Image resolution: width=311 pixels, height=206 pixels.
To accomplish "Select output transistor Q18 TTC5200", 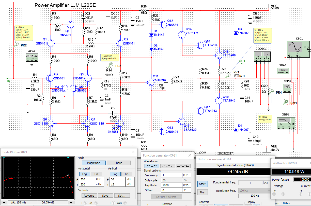I will [219, 55].
